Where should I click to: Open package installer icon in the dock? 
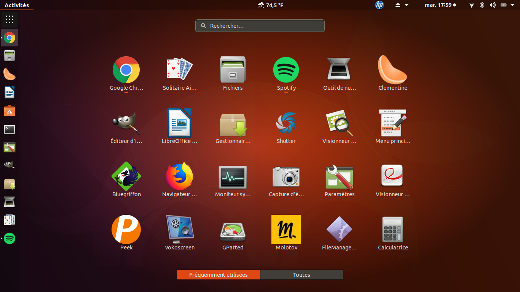(x=10, y=184)
